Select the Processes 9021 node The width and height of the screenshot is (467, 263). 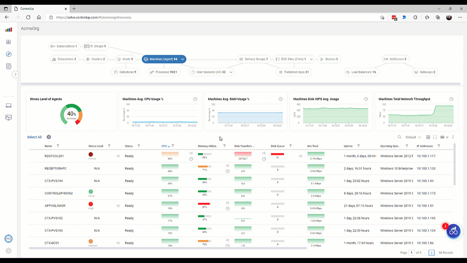click(x=164, y=72)
